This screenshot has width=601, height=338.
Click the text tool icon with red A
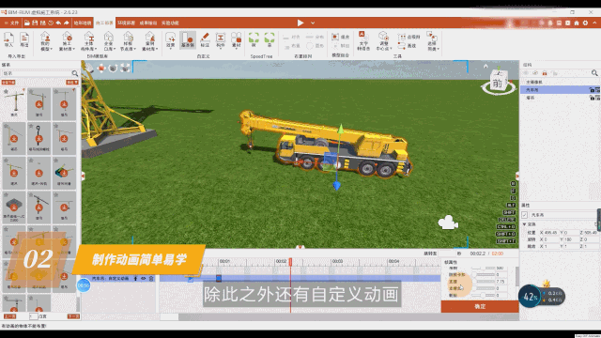tap(363, 41)
